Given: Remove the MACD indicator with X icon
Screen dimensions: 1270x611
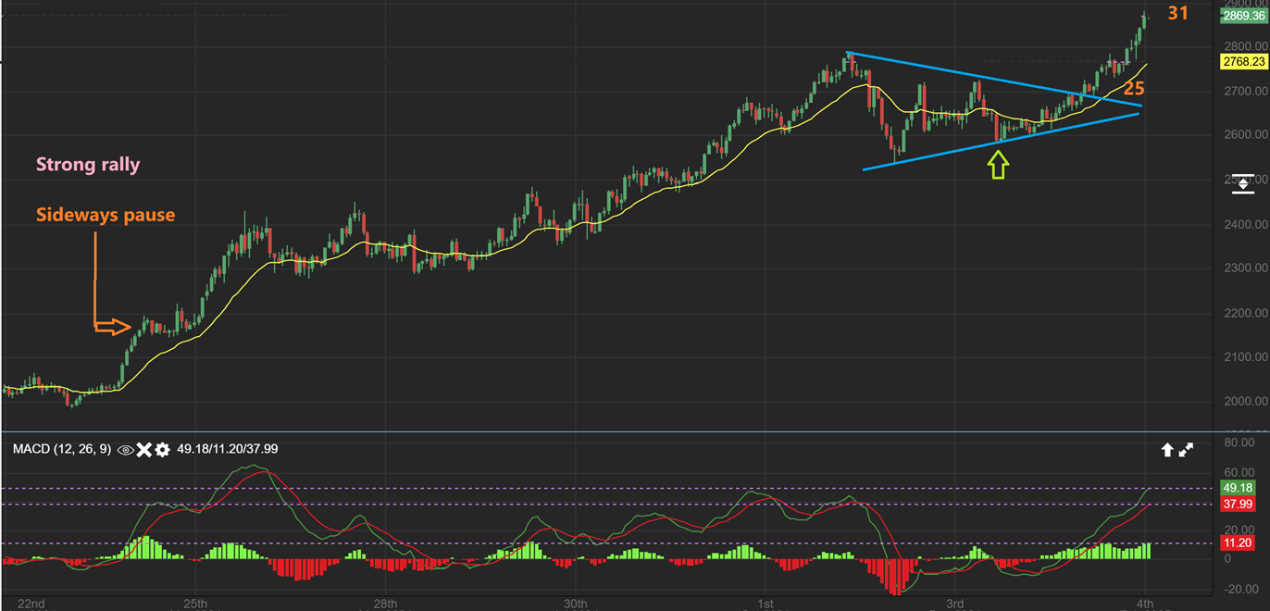Looking at the screenshot, I should [143, 449].
